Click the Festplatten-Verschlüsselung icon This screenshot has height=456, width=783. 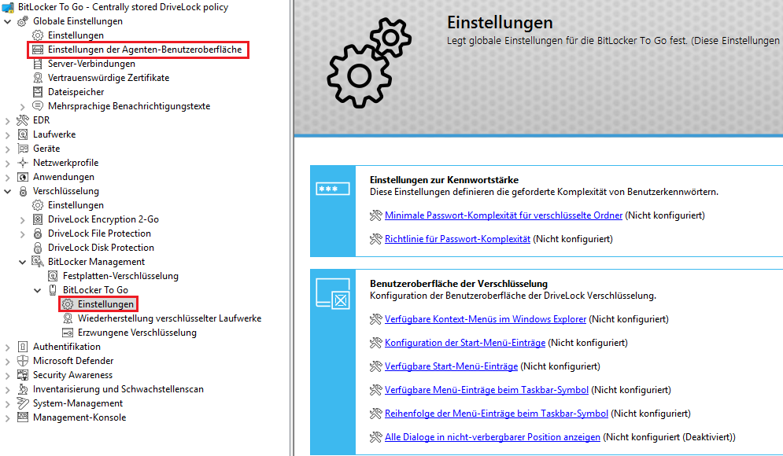[x=53, y=276]
